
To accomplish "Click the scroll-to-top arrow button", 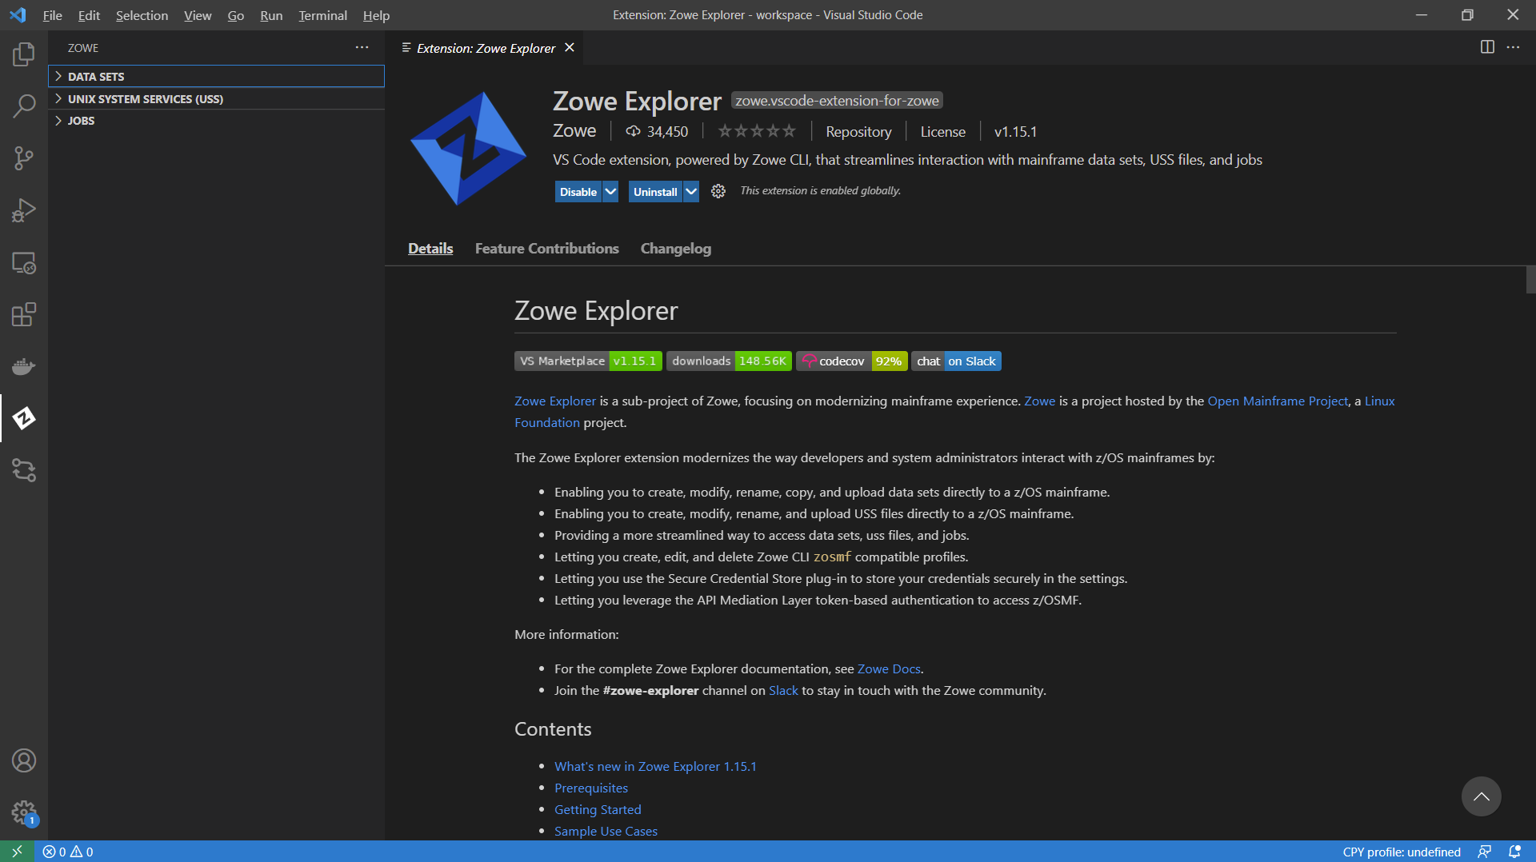I will [1481, 796].
